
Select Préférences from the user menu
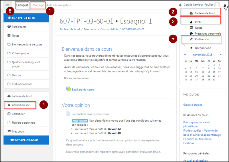click(202, 39)
